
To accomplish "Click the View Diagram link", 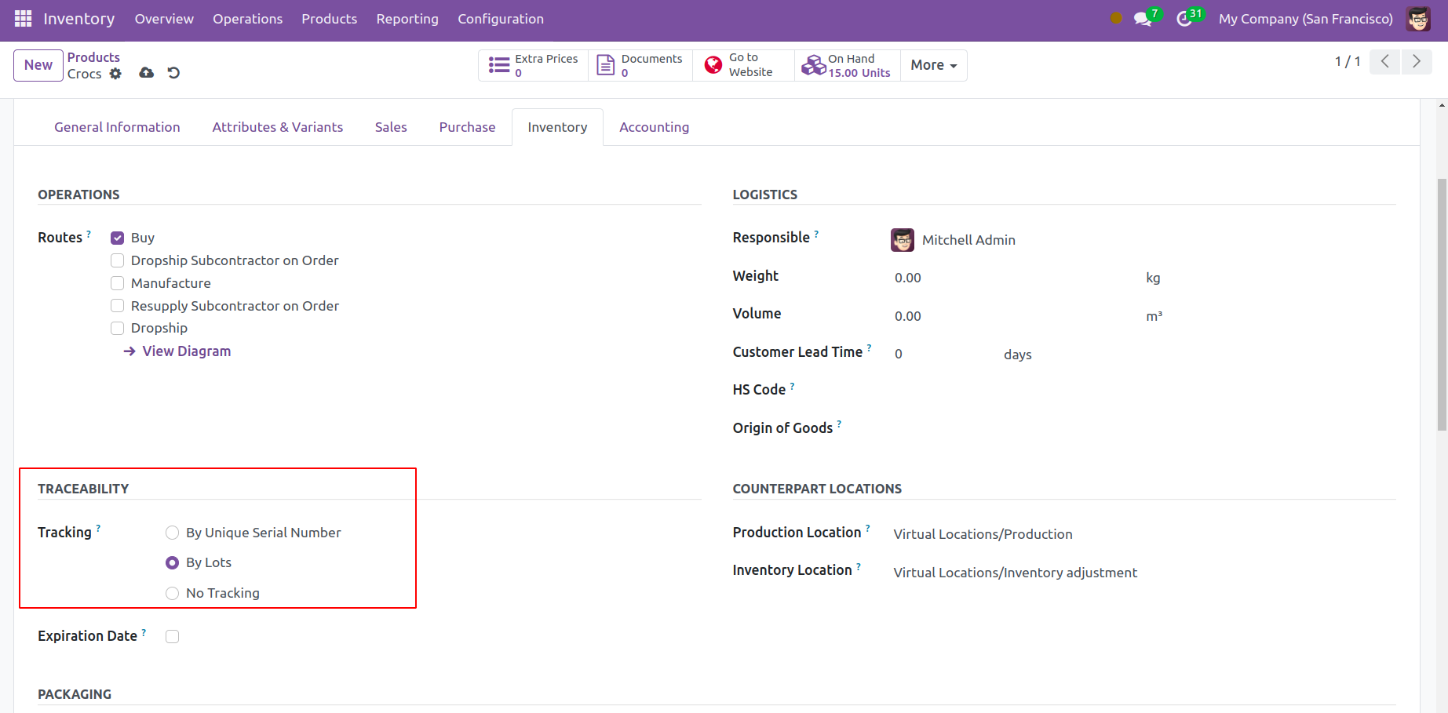I will [186, 351].
